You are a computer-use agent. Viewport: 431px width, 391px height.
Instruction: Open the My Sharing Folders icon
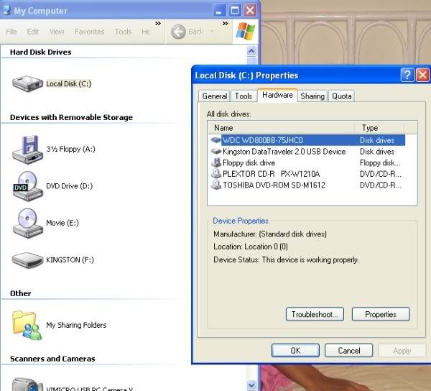pyautogui.click(x=27, y=326)
